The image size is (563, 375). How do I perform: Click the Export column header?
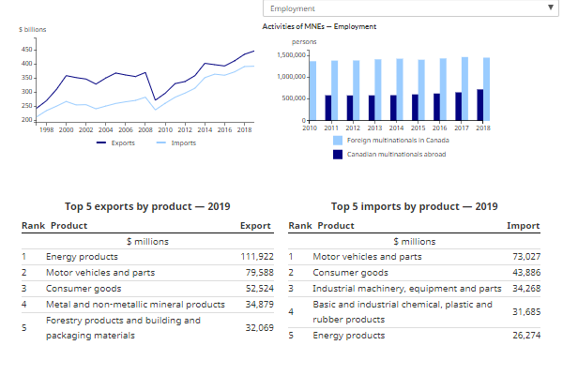pos(255,226)
